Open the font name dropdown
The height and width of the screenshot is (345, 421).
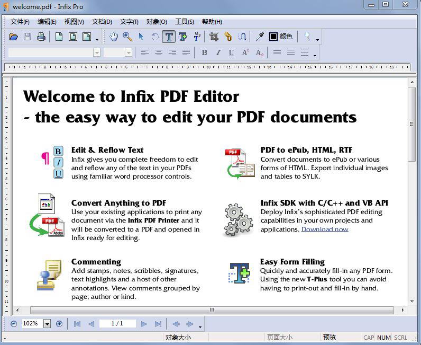click(97, 52)
